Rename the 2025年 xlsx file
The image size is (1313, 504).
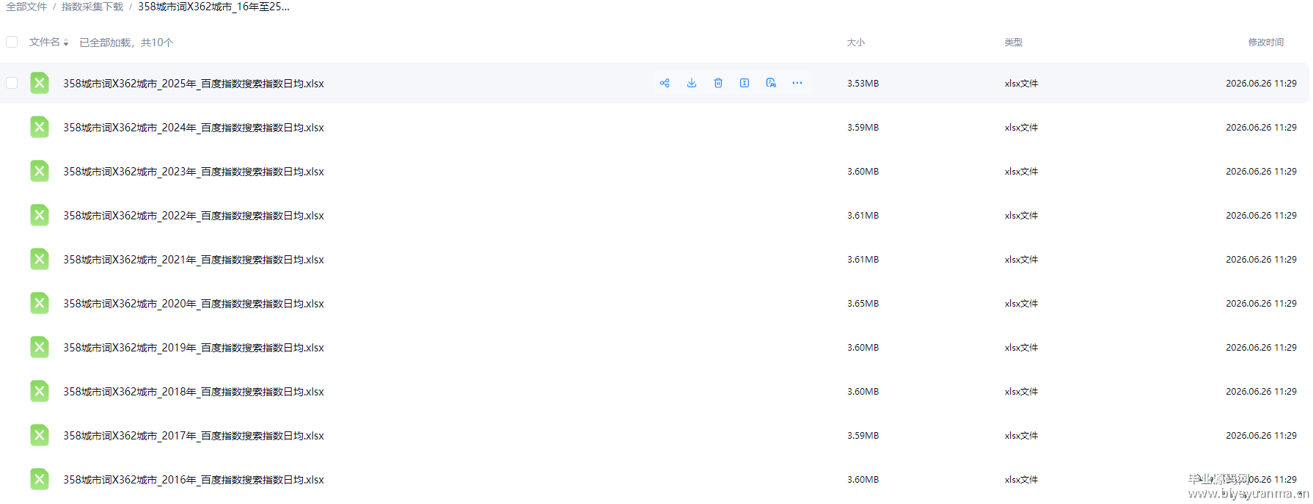pos(745,83)
